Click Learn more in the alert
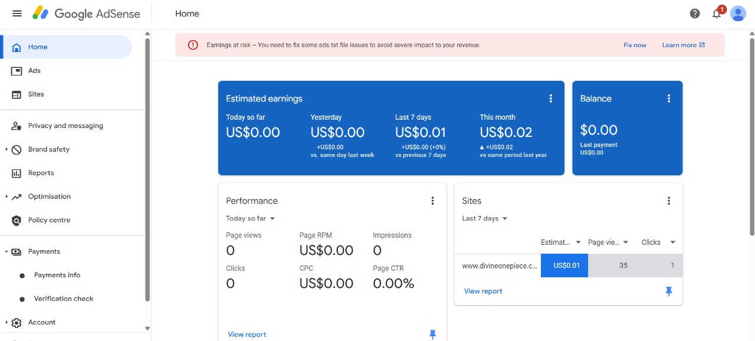 tap(684, 45)
